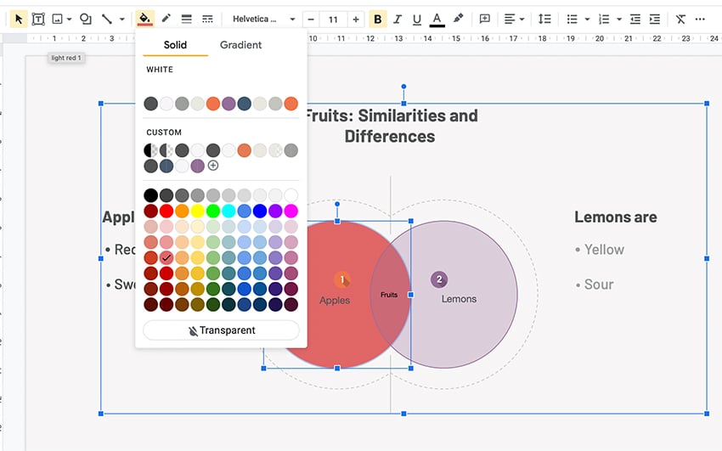Add a comment using the toolbar icon
The width and height of the screenshot is (722, 451).
click(x=485, y=19)
